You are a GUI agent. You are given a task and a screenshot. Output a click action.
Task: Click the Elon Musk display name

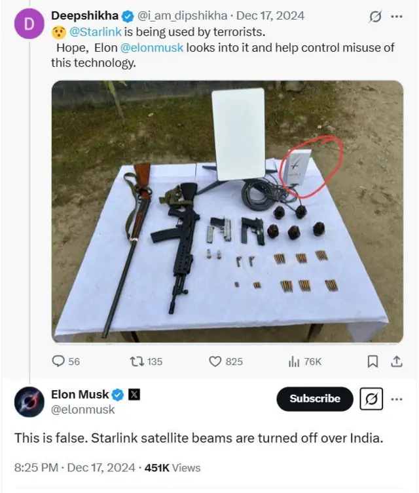(x=80, y=395)
